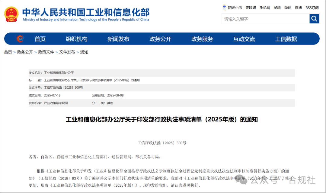Open the 组织机构 menu
This screenshot has width=326, height=193.
[x=77, y=38]
